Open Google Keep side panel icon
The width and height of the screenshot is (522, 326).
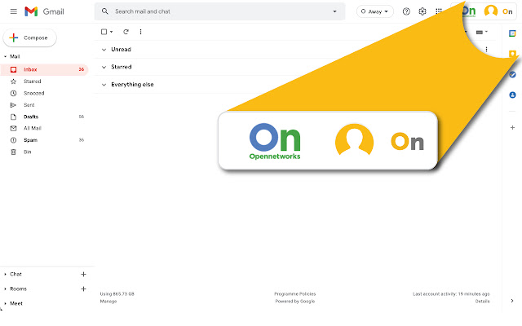click(x=512, y=54)
